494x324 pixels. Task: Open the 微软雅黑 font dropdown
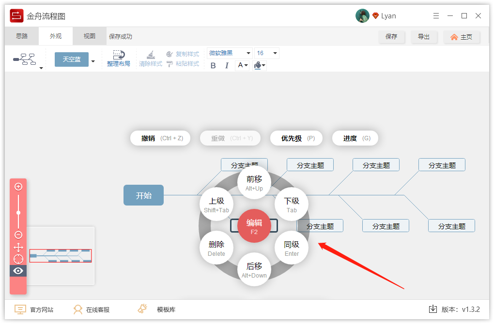pyautogui.click(x=229, y=53)
